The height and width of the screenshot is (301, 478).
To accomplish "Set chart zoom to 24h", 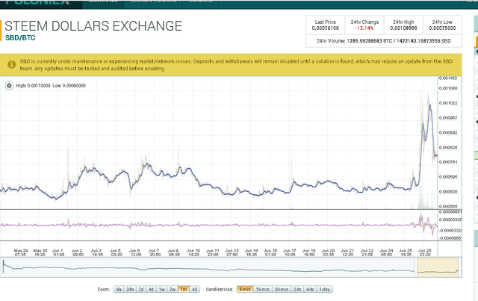I will point(130,289).
